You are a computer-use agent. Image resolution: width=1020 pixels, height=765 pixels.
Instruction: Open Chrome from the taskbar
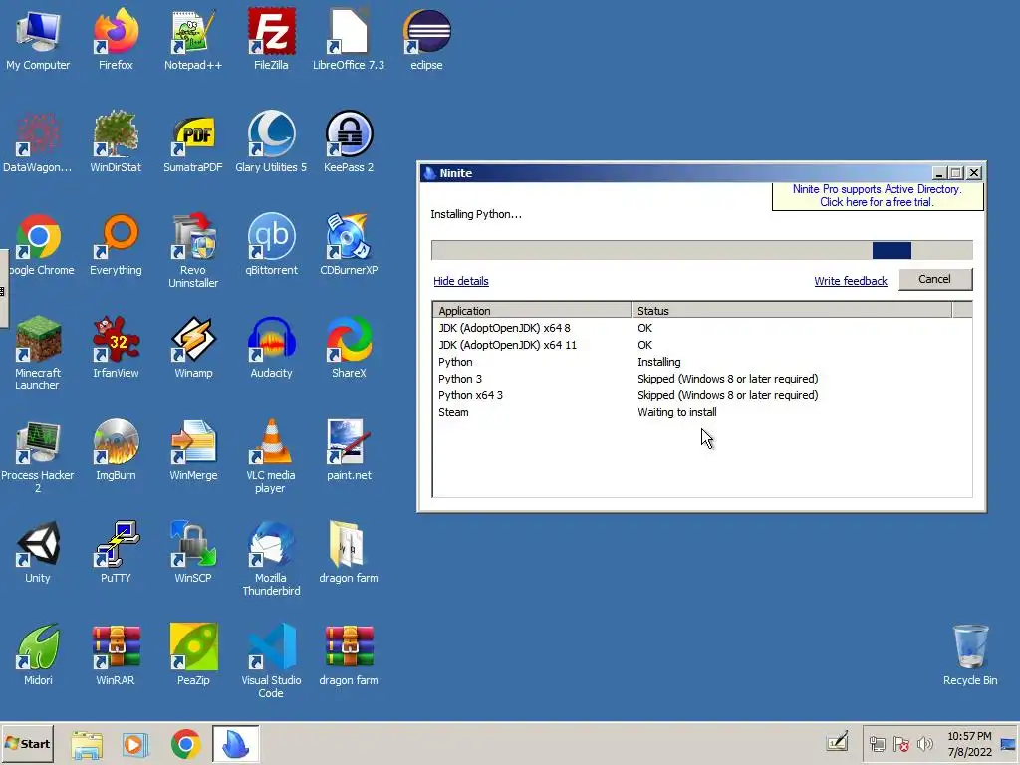pyautogui.click(x=185, y=745)
